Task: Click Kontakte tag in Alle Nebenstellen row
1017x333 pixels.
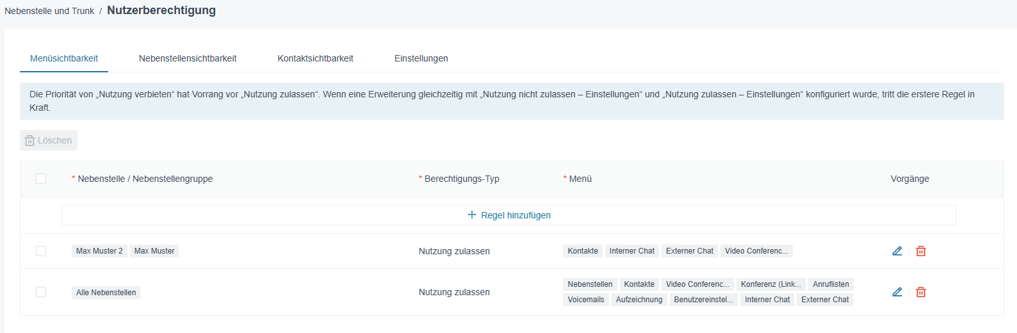Action: [x=639, y=284]
